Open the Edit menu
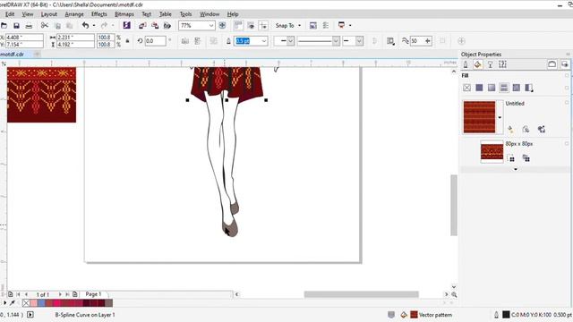The width and height of the screenshot is (573, 322). pyautogui.click(x=10, y=14)
